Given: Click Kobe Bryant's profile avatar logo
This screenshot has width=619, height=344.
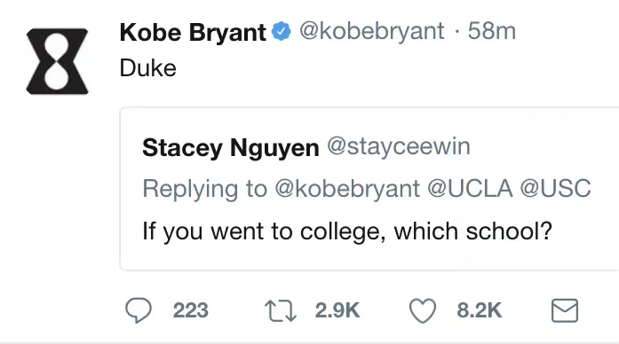Looking at the screenshot, I should click(57, 61).
